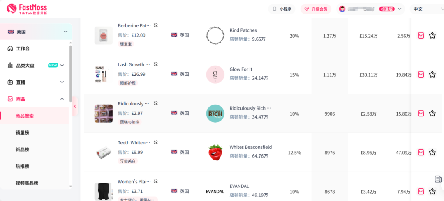
Task: Click the pink shop icon in Teeth Whitening row
Action: click(421, 152)
